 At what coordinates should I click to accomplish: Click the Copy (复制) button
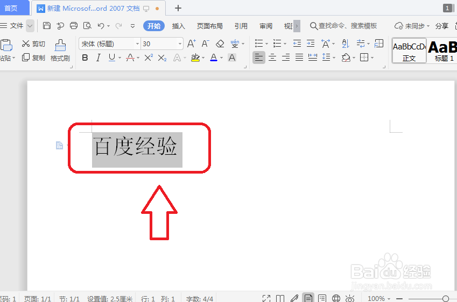click(x=33, y=57)
